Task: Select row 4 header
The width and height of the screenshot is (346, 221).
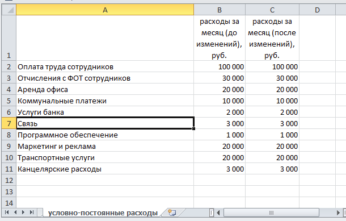Action: point(9,89)
